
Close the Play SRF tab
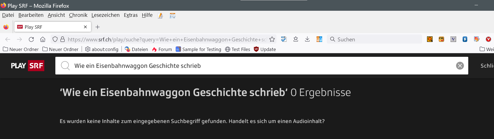[85, 27]
